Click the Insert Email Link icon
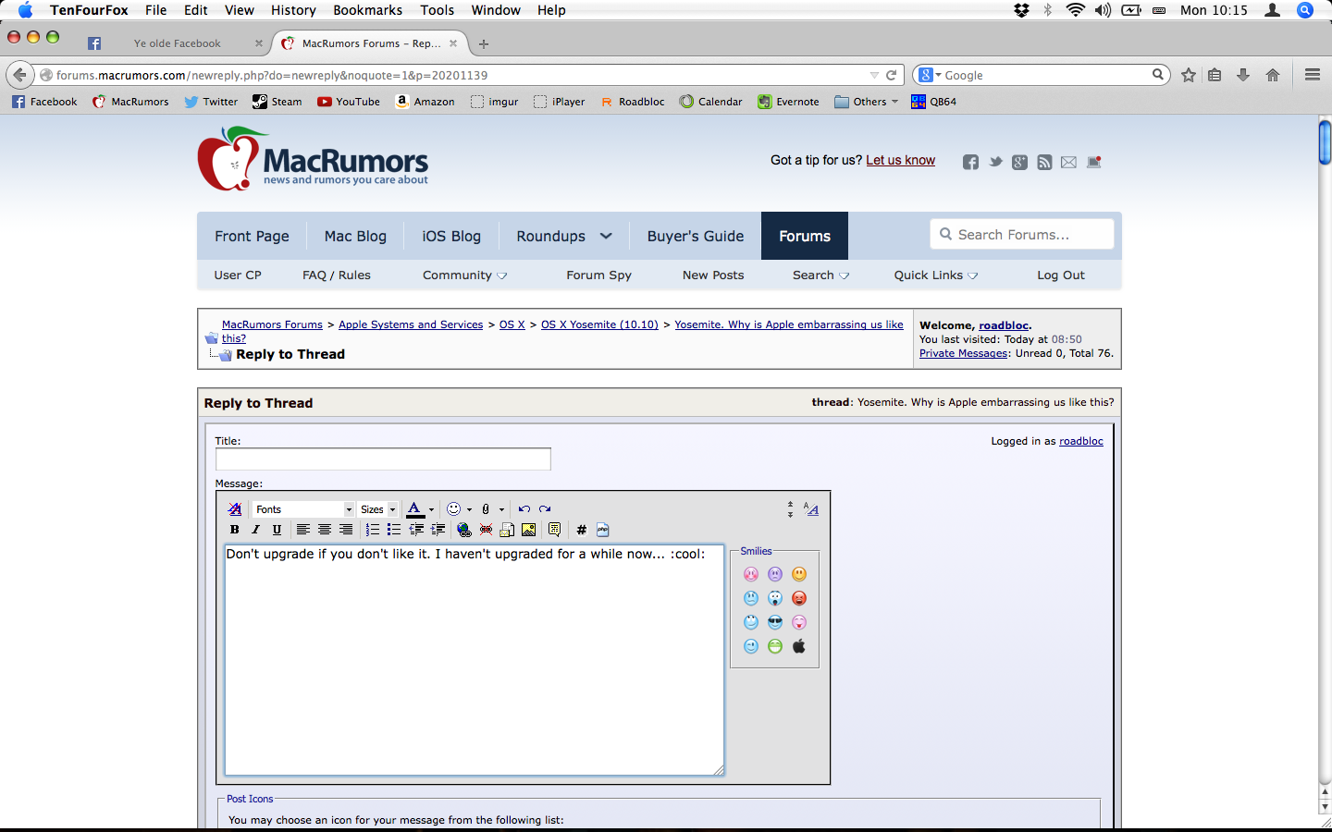 pos(507,530)
